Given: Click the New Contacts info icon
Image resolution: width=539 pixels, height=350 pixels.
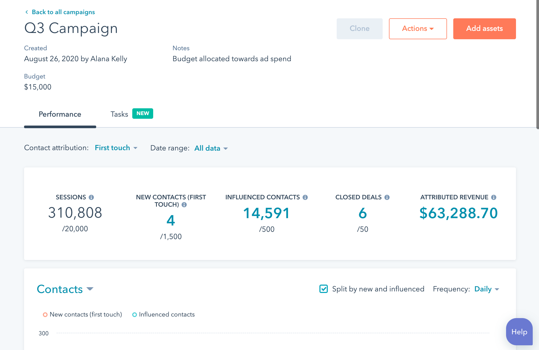Looking at the screenshot, I should pos(184,205).
